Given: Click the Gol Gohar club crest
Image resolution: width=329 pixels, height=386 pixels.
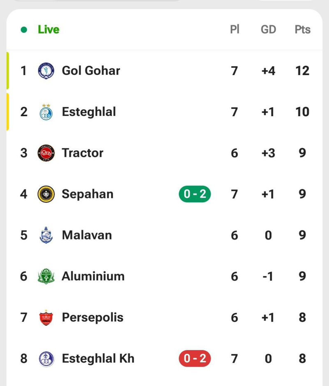Looking at the screenshot, I should (46, 71).
